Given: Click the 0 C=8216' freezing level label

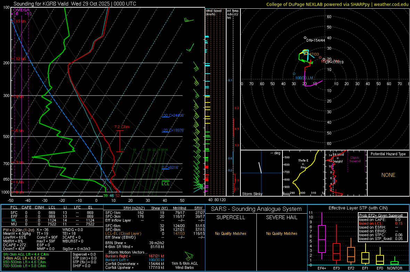Looking at the screenshot, I should [170, 167].
